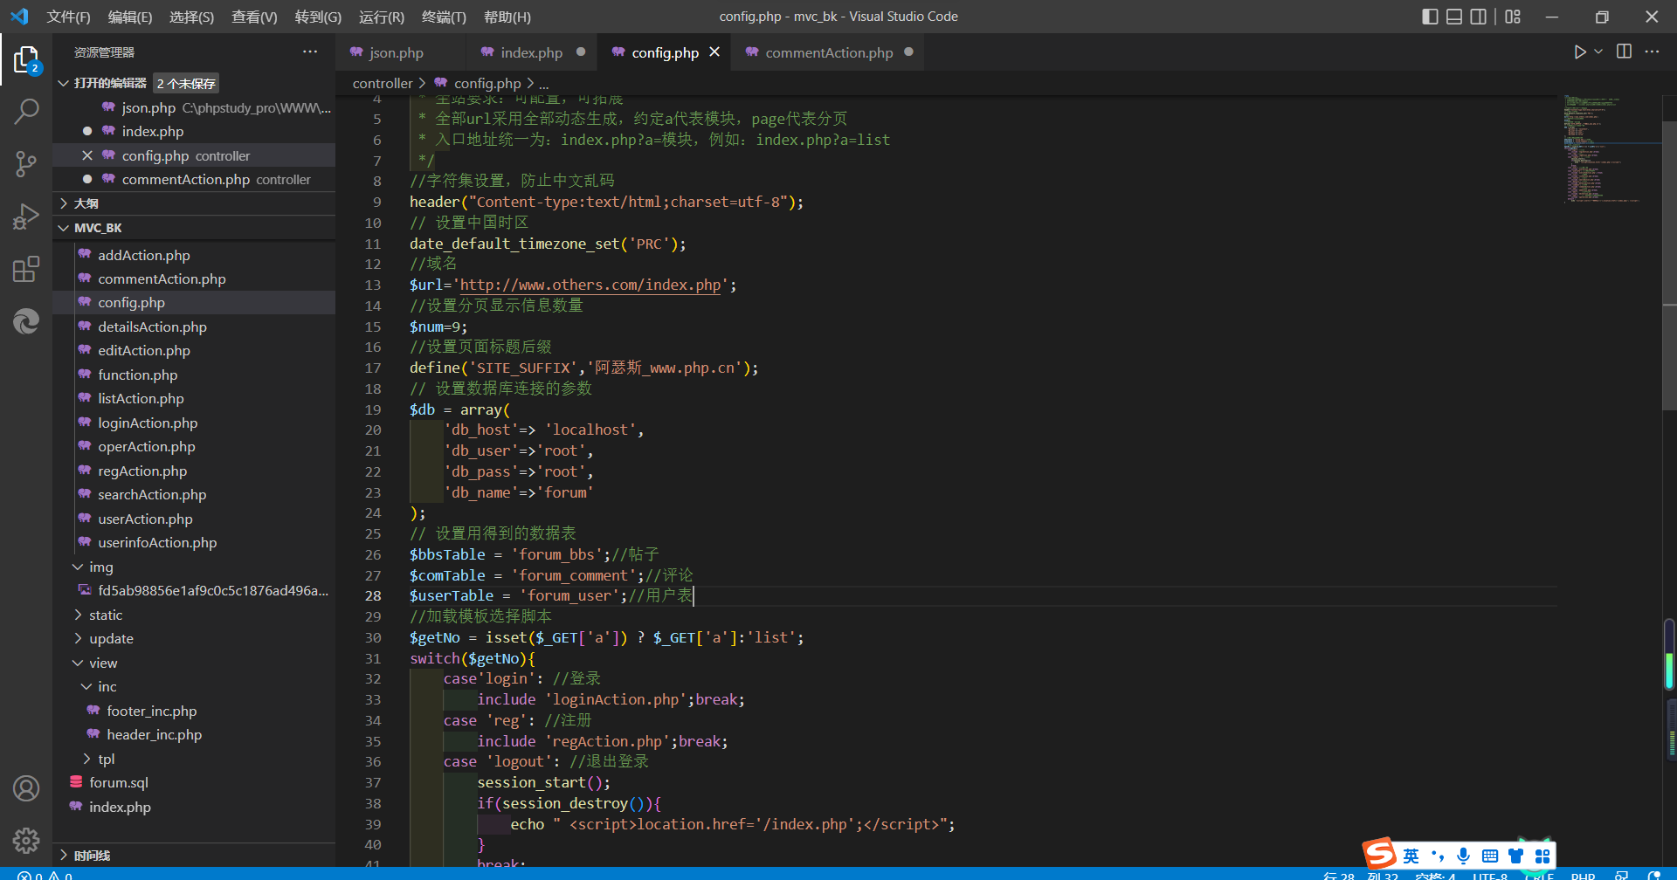Open Sogou soft keyboard icon
1677x880 pixels.
pos(1490,856)
